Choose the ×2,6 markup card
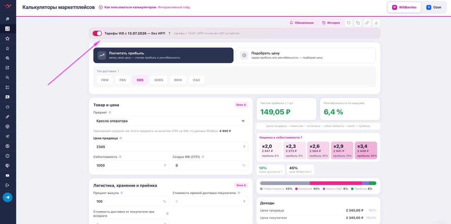The height and width of the screenshot is (224, 451). coord(318,151)
